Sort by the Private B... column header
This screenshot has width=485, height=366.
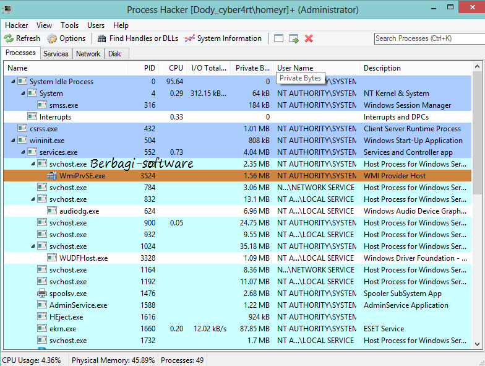pyautogui.click(x=252, y=68)
